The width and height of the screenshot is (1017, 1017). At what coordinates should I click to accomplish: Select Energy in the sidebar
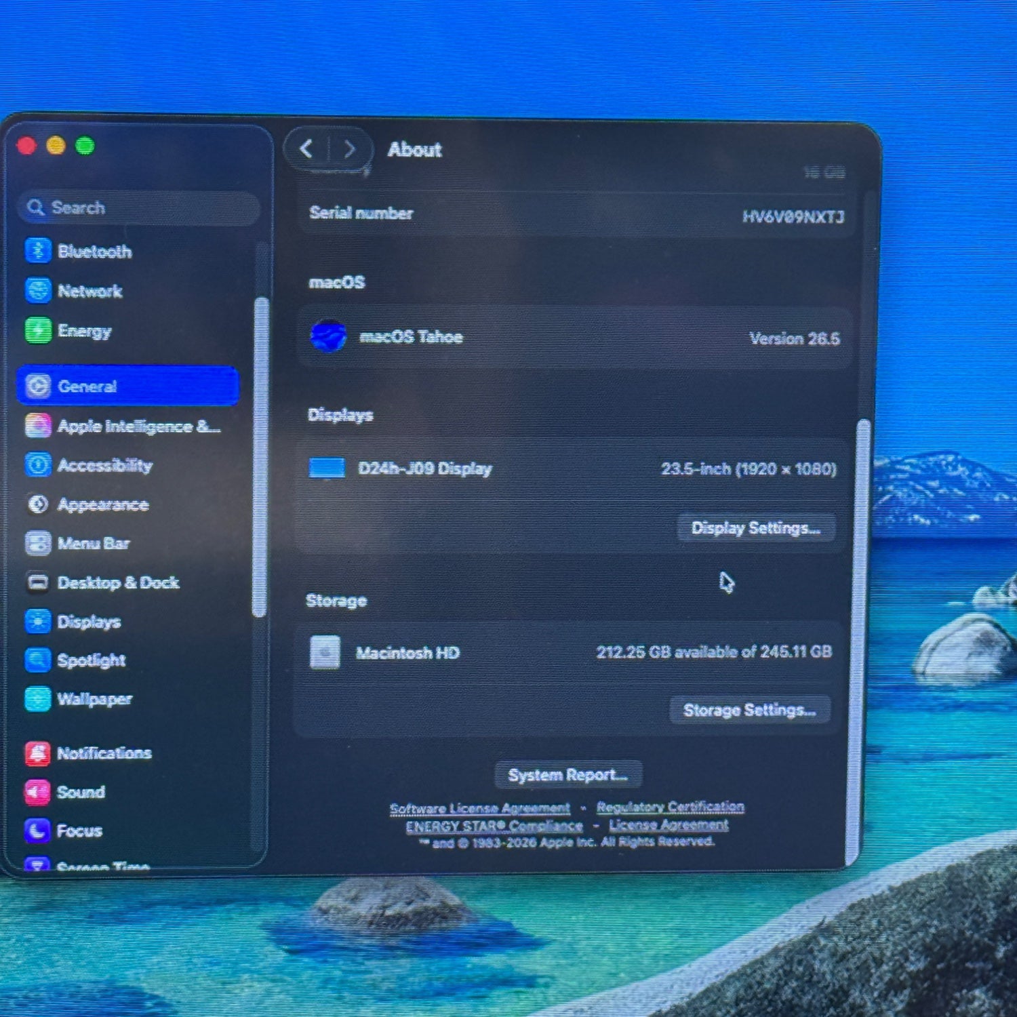coord(129,331)
